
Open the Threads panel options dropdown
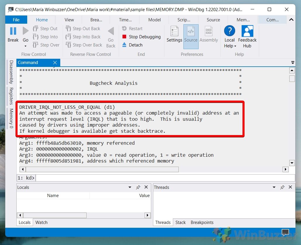click(x=274, y=187)
